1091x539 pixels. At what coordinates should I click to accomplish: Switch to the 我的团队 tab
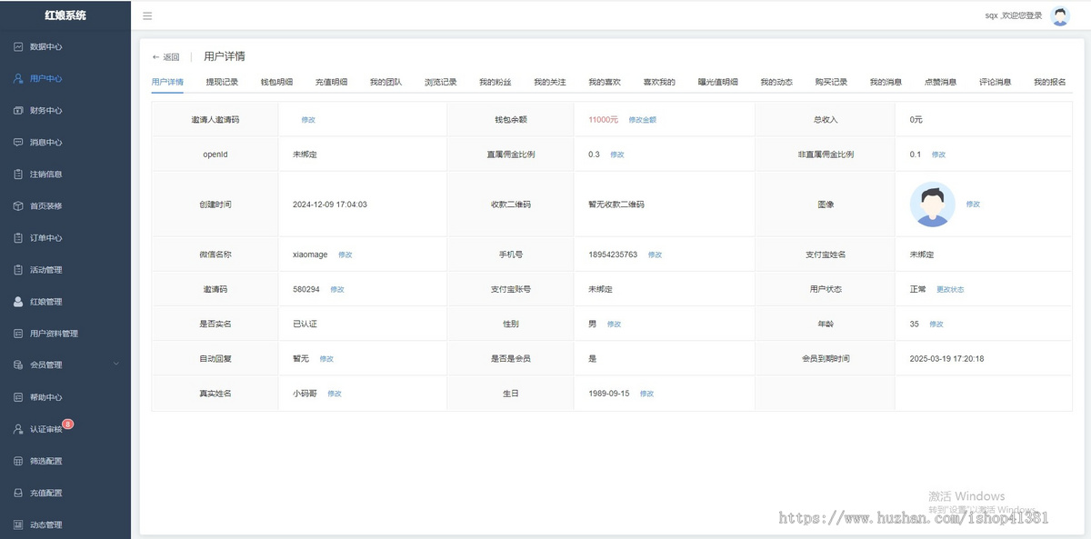point(385,82)
